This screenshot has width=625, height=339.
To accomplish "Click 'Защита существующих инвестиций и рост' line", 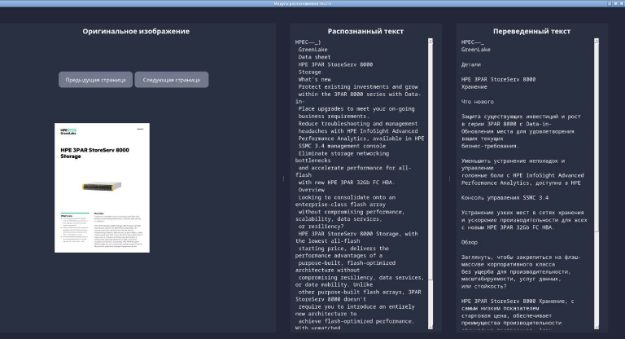I will click(x=521, y=117).
